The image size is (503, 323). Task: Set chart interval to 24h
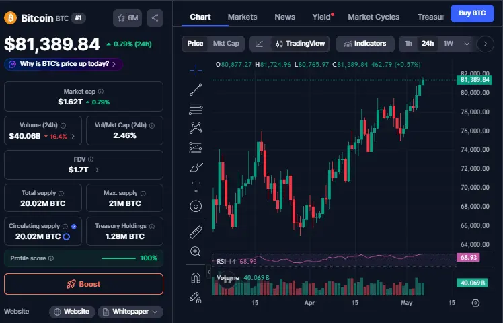pos(428,44)
